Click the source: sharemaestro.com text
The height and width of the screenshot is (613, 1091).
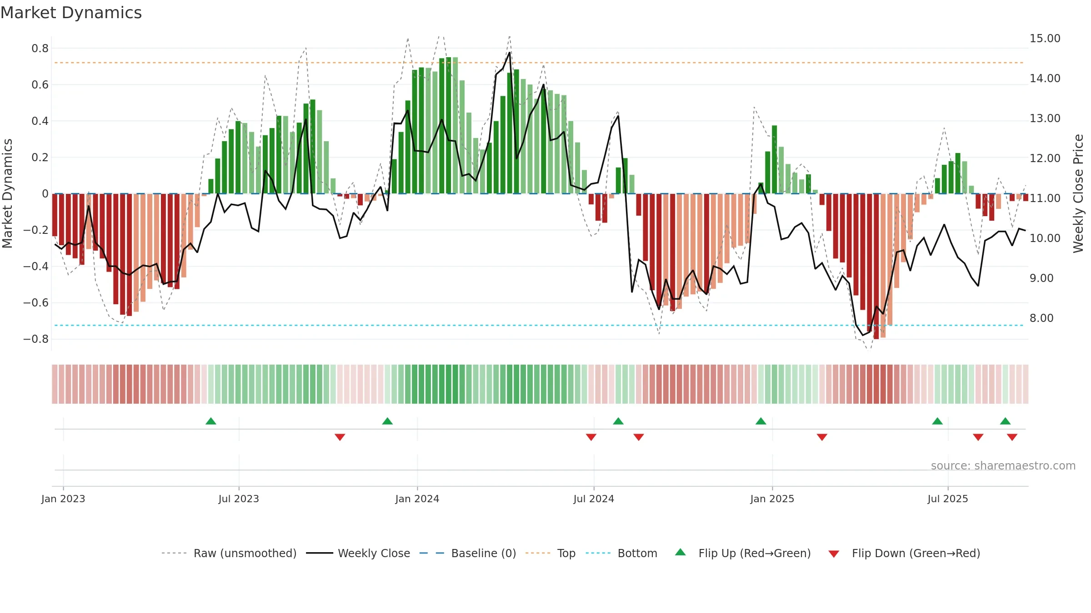point(1003,465)
